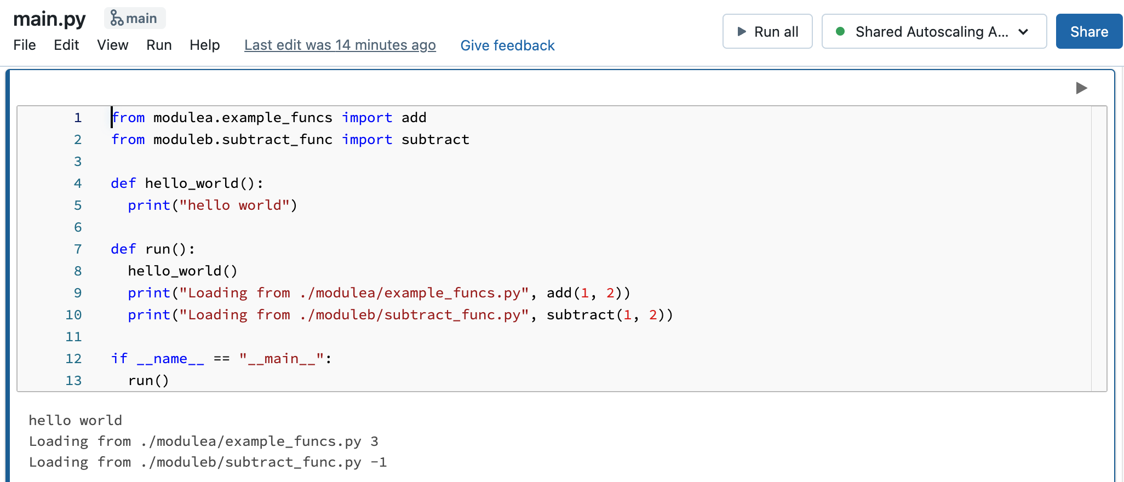Viewport: 1124px width, 482px height.
Task: Click 'subtract' in the second import line
Action: point(435,139)
